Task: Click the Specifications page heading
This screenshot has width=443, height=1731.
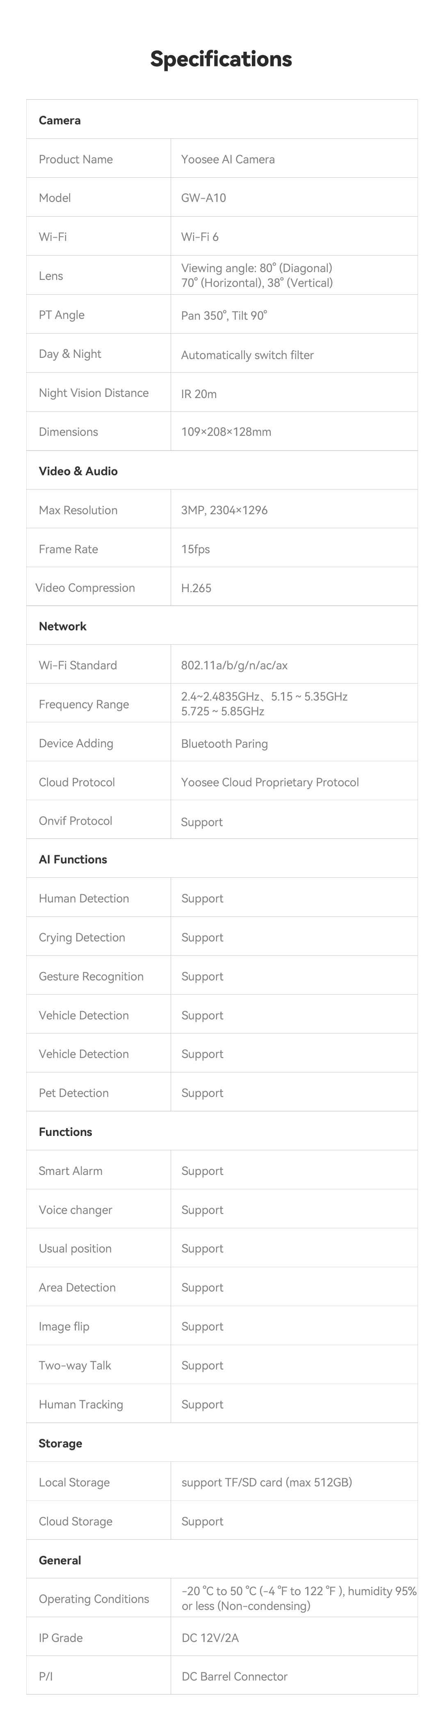Action: (x=221, y=59)
